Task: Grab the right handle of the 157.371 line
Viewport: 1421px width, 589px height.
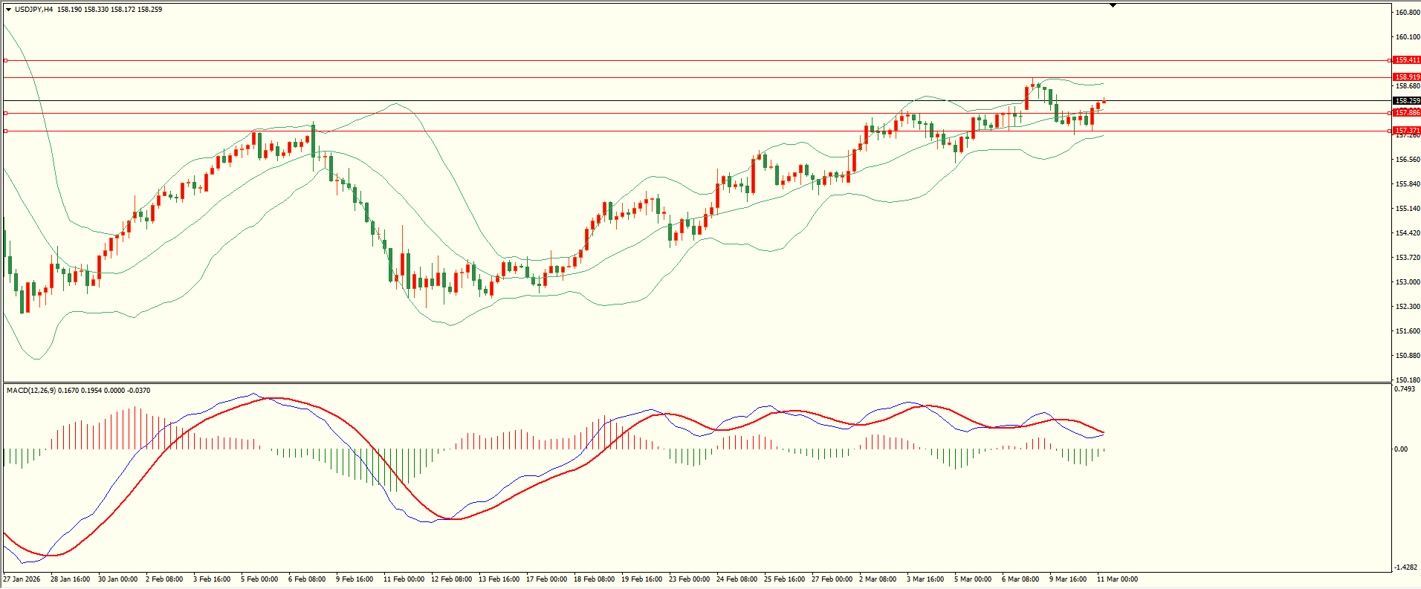Action: click(1390, 131)
